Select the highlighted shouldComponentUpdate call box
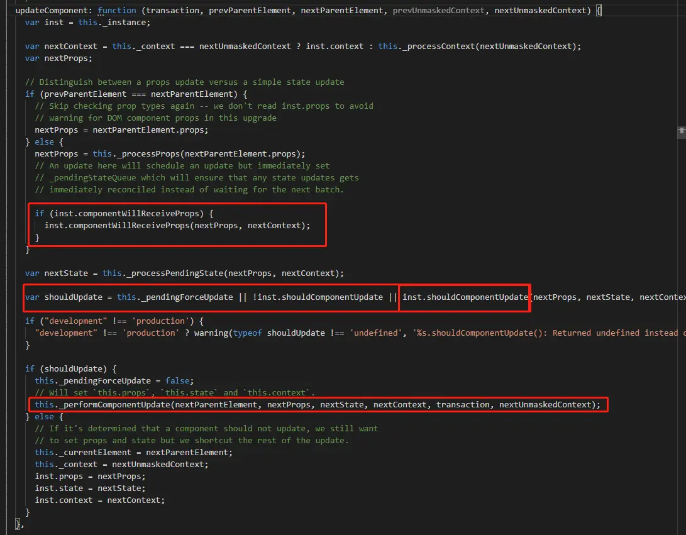 (465, 296)
